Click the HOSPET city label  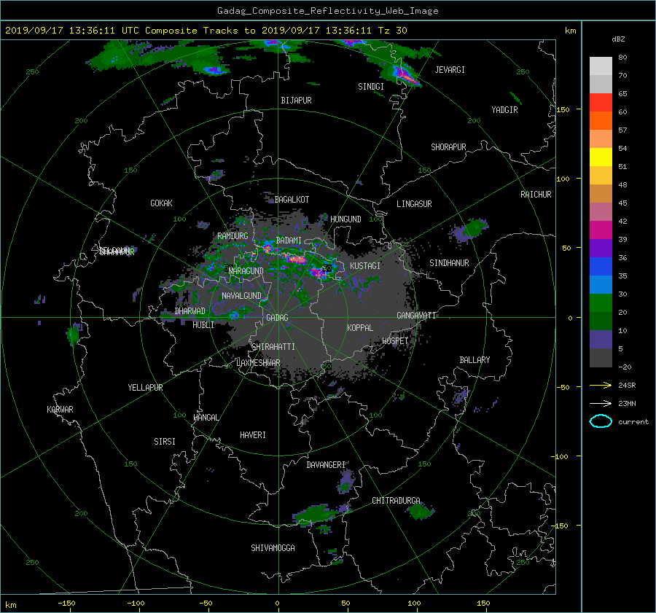pos(395,341)
